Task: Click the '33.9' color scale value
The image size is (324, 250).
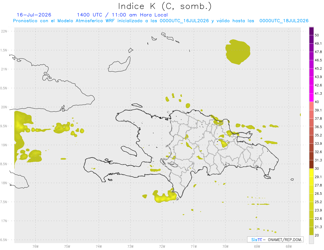Action: point(318,143)
